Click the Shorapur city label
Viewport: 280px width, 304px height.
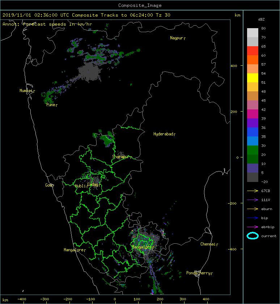(122, 157)
